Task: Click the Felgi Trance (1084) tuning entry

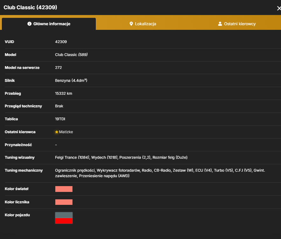Action: coord(72,157)
